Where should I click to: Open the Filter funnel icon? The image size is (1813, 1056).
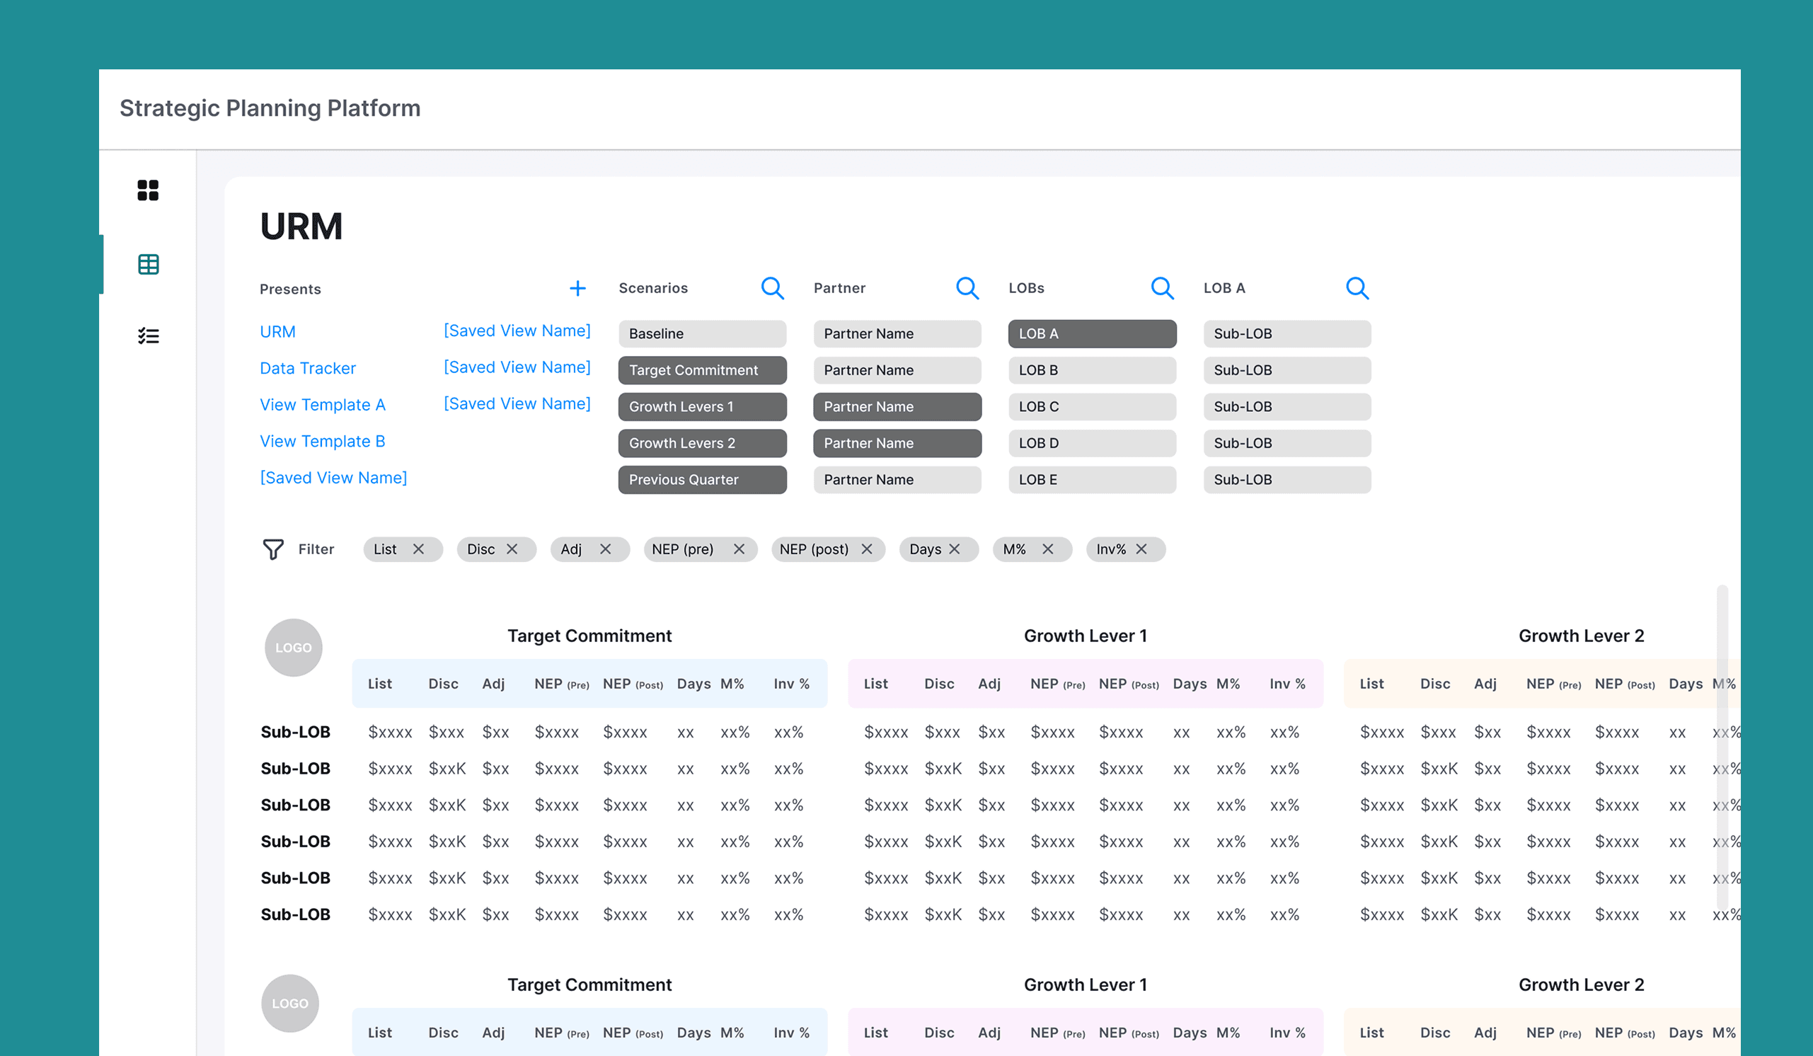coord(273,549)
